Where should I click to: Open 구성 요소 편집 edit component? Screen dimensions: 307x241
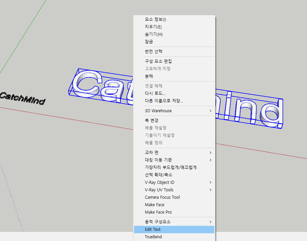point(174,61)
